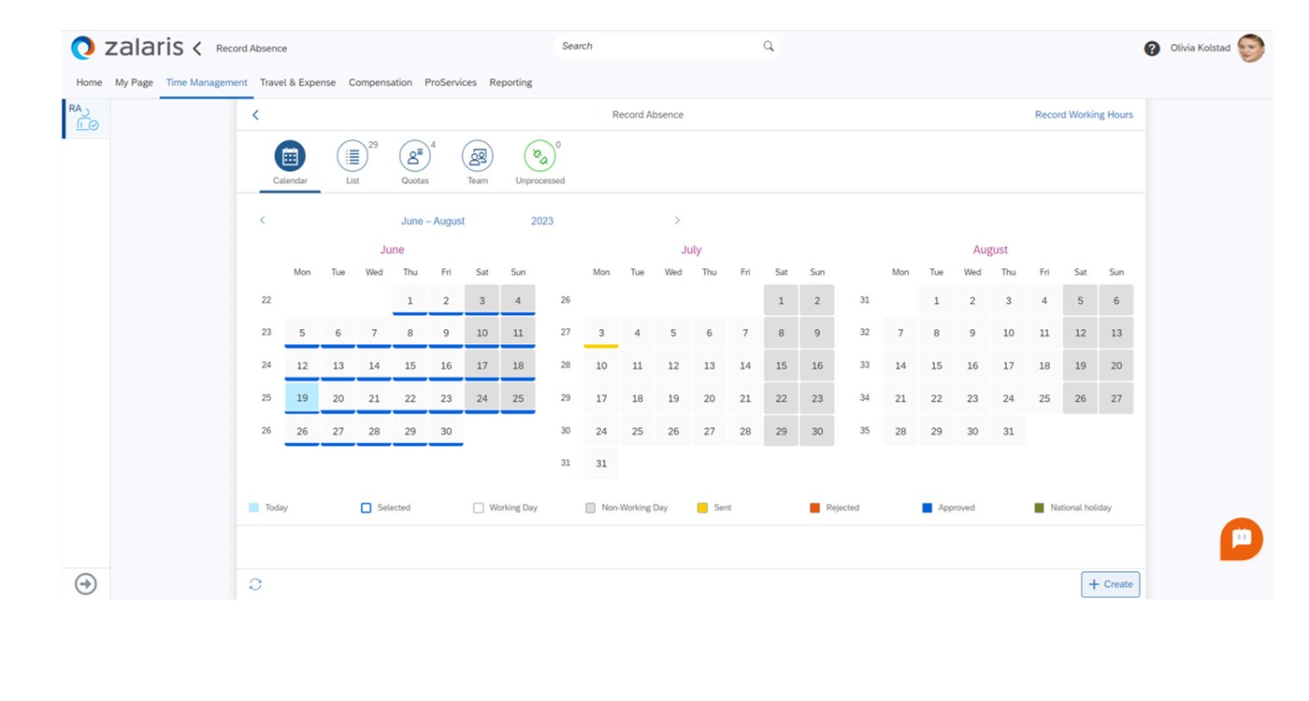The image size is (1309, 701).
Task: Open the List view icon
Action: click(x=352, y=156)
